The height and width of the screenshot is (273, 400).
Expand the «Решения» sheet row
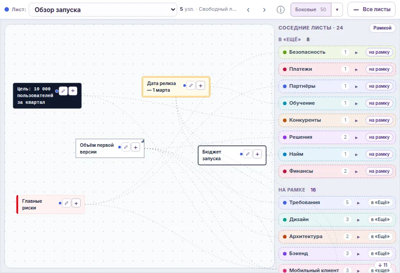pos(357,137)
